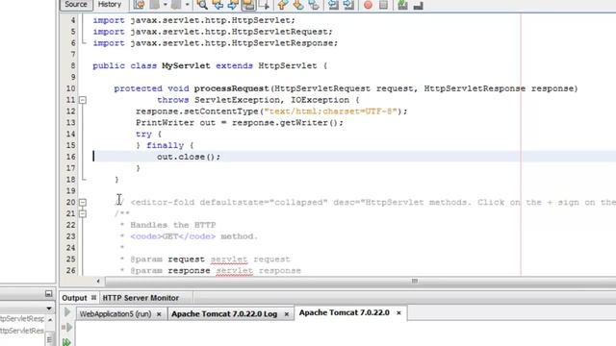Click Find Previous Occurrence icon
Screen dimensions: 616x346
pyautogui.click(x=218, y=5)
